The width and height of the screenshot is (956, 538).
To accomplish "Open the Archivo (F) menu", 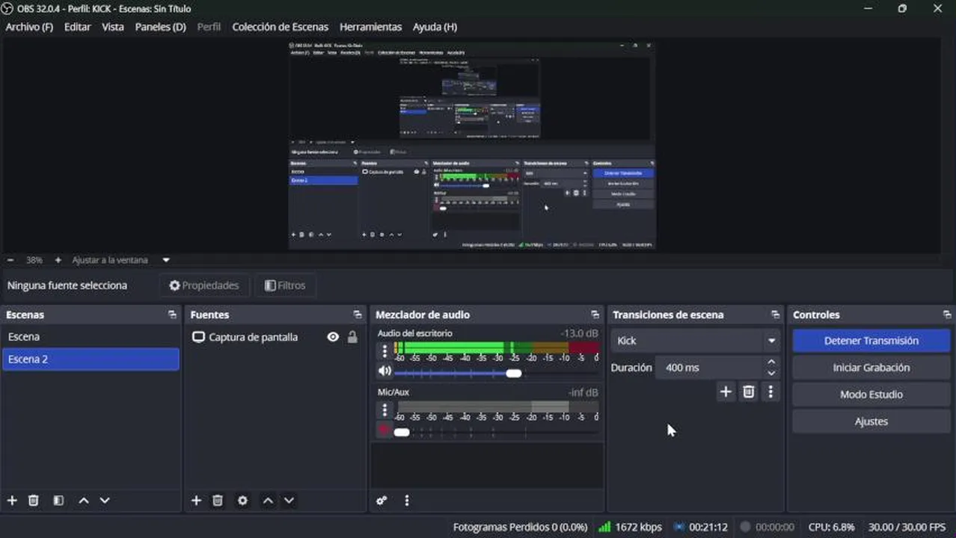I will coord(29,27).
